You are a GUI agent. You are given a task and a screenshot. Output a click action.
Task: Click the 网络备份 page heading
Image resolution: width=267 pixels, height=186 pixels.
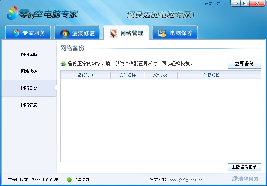(x=72, y=48)
